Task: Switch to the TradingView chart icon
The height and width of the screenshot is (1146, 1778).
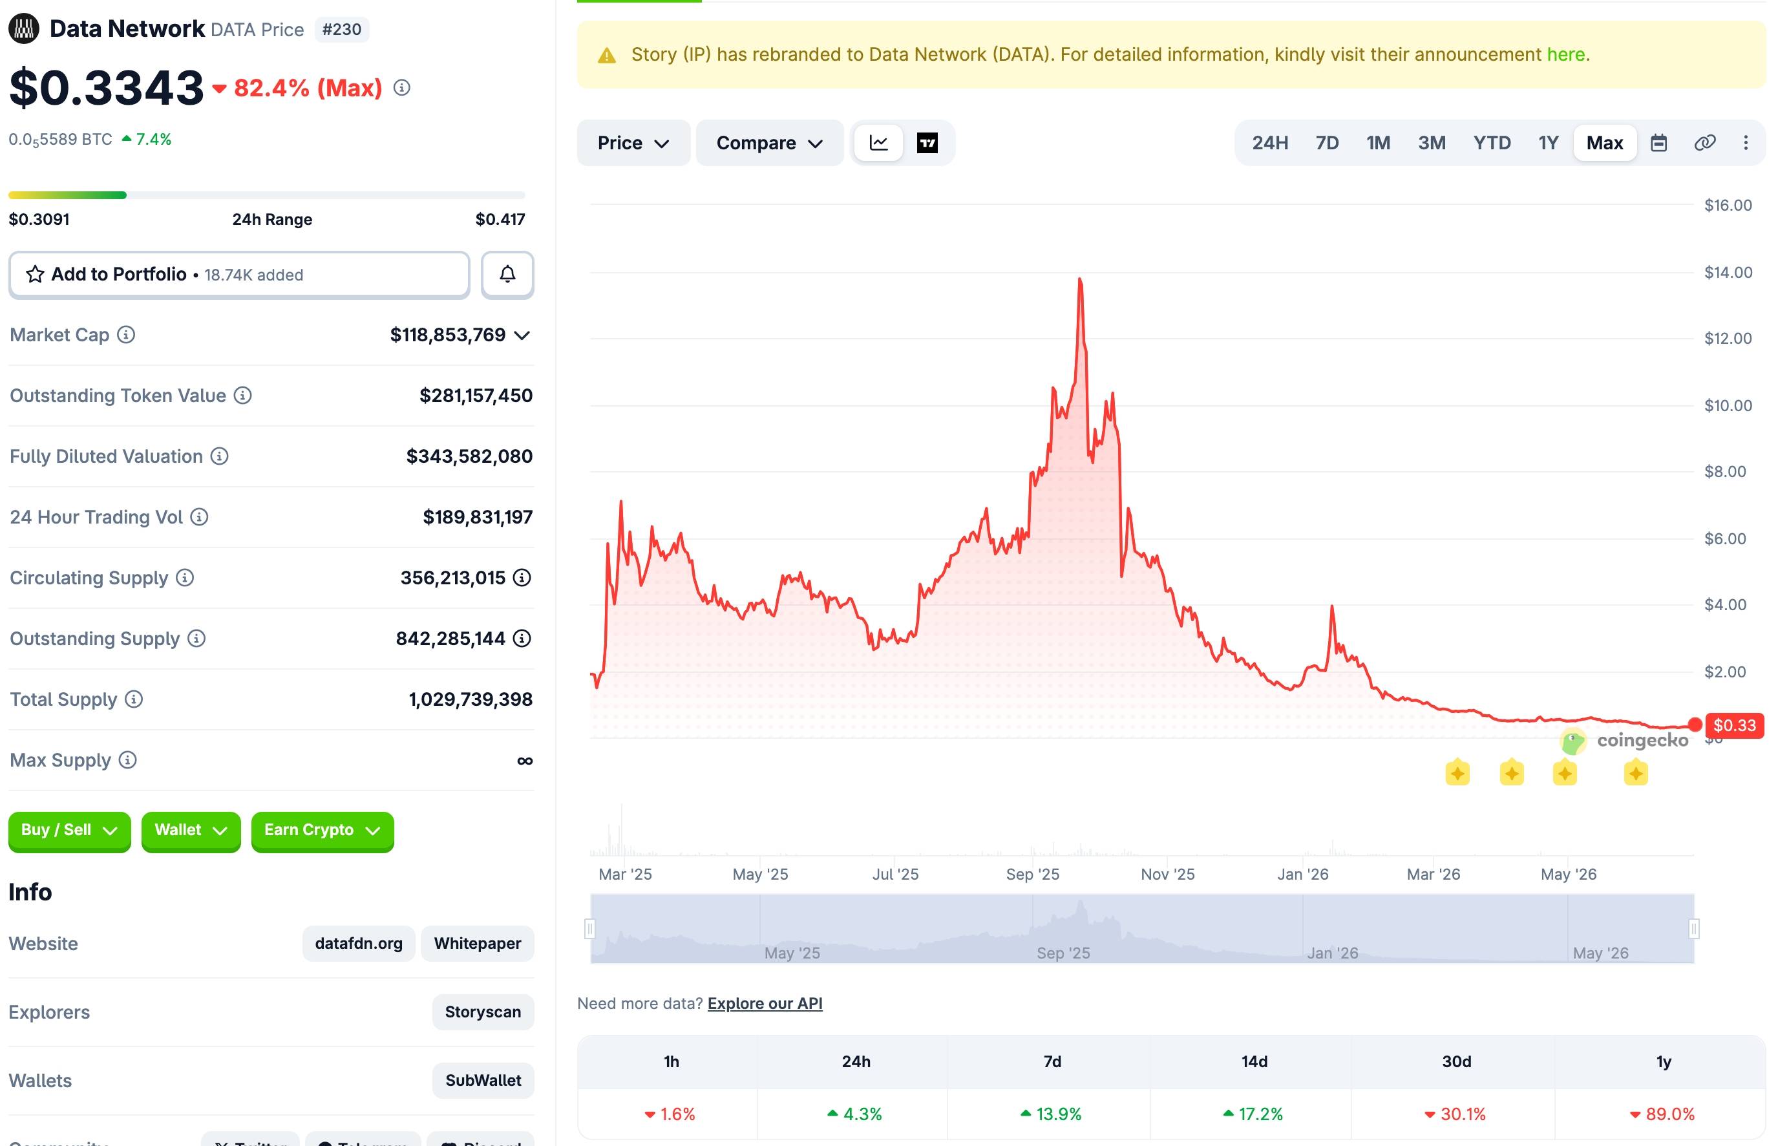Action: (927, 143)
